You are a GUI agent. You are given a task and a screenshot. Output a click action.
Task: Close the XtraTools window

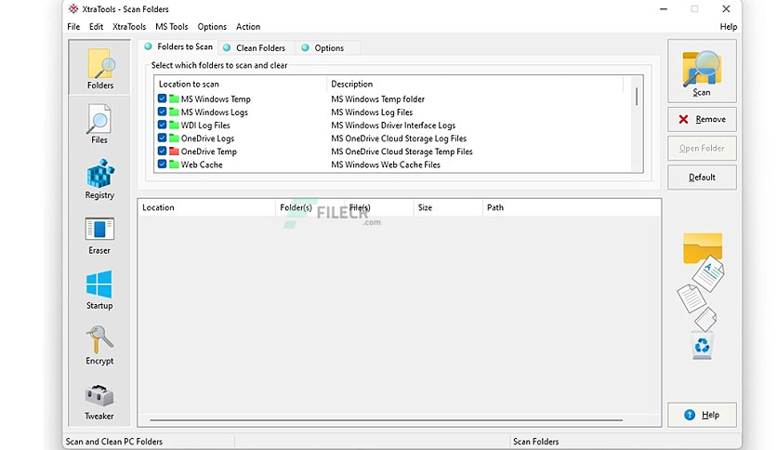726,9
